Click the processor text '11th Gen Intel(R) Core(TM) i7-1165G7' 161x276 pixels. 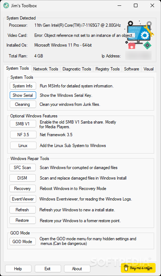click(77, 25)
